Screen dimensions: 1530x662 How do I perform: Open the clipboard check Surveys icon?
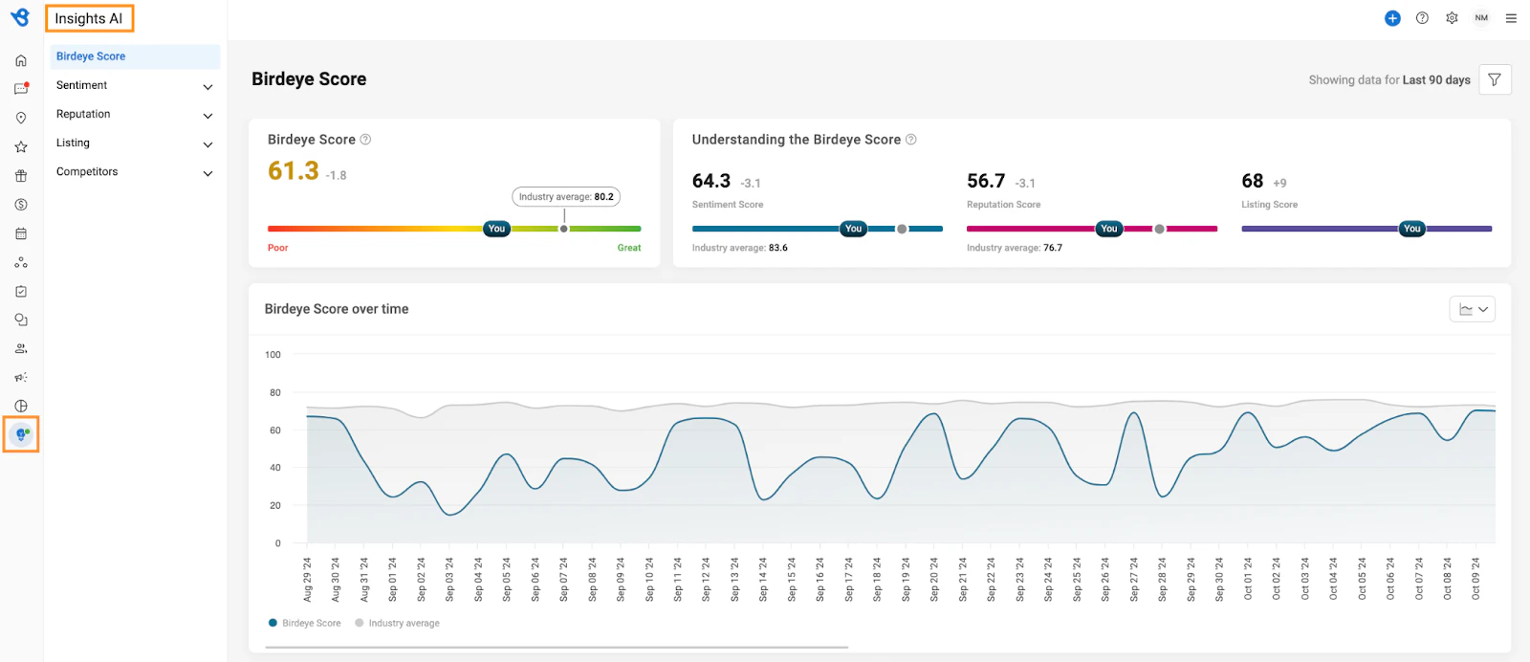[x=21, y=291]
